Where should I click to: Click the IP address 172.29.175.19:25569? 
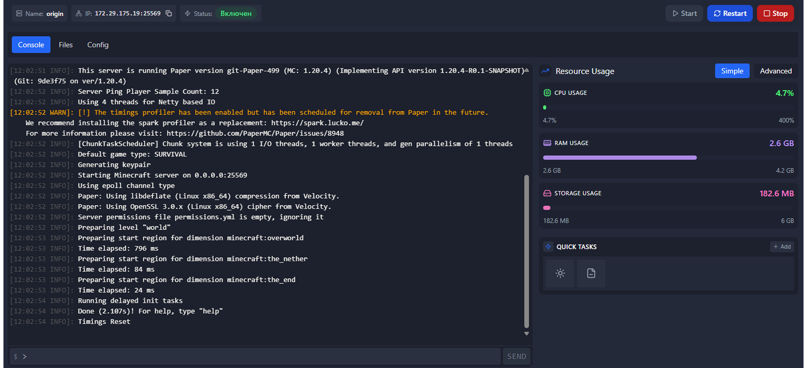click(x=128, y=13)
